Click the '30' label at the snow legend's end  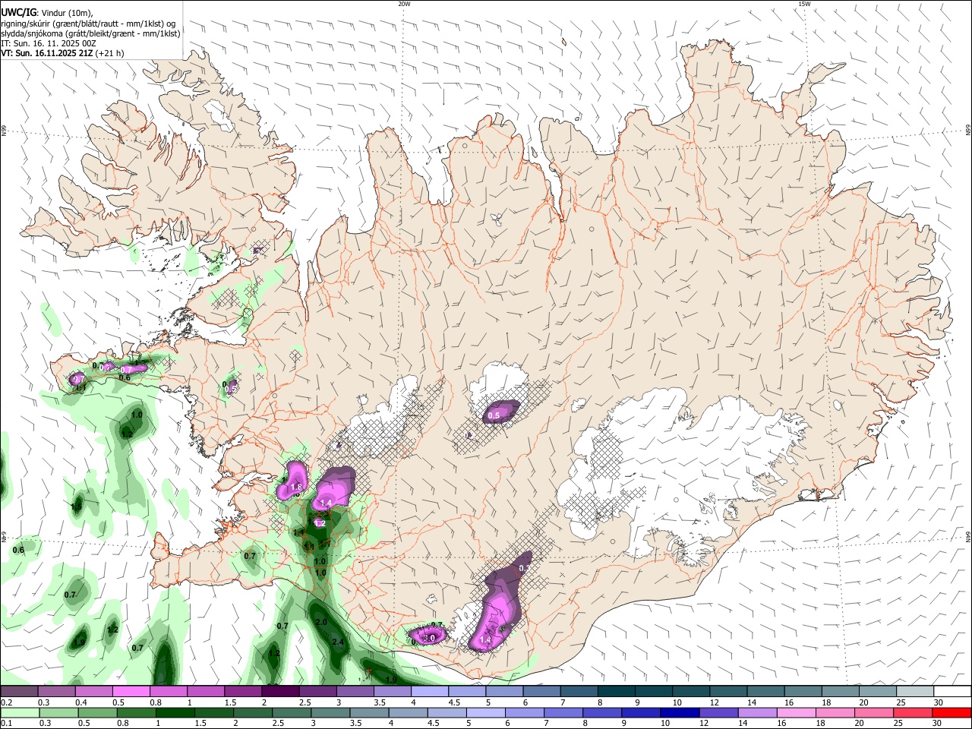938,702
